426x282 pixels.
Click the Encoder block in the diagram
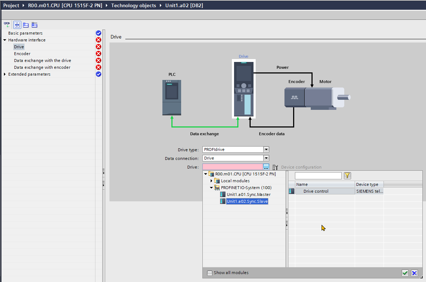click(295, 97)
